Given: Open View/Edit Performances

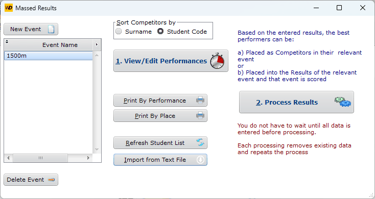Looking at the screenshot, I should click(171, 61).
